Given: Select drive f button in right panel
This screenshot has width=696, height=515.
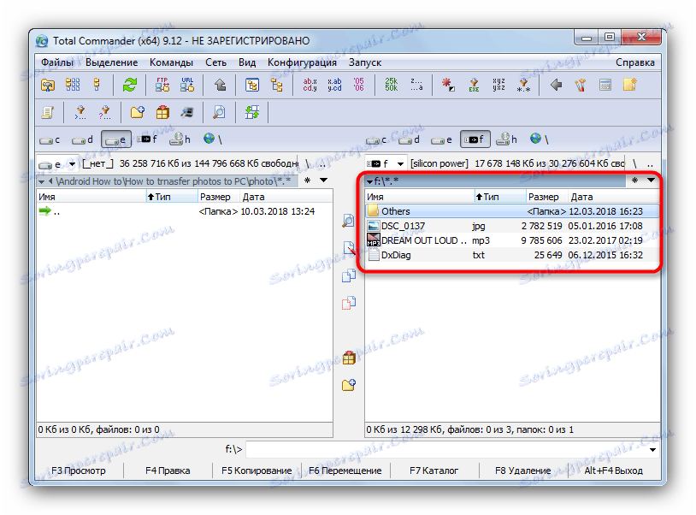Looking at the screenshot, I should [475, 139].
